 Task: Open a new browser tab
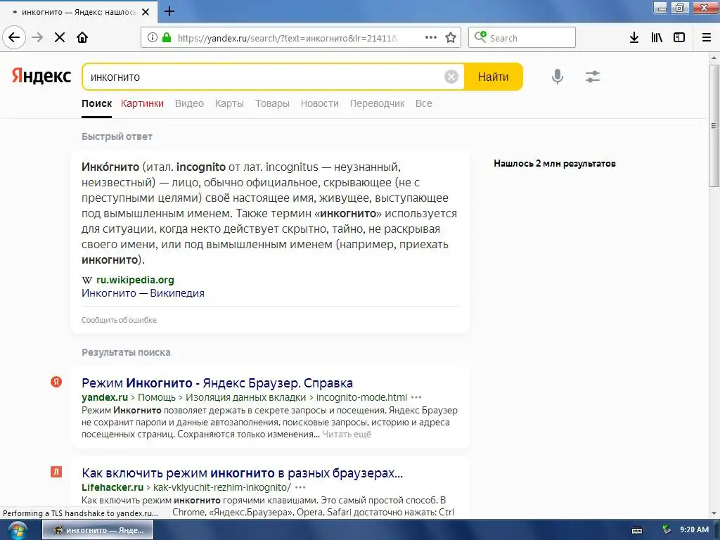tap(169, 11)
